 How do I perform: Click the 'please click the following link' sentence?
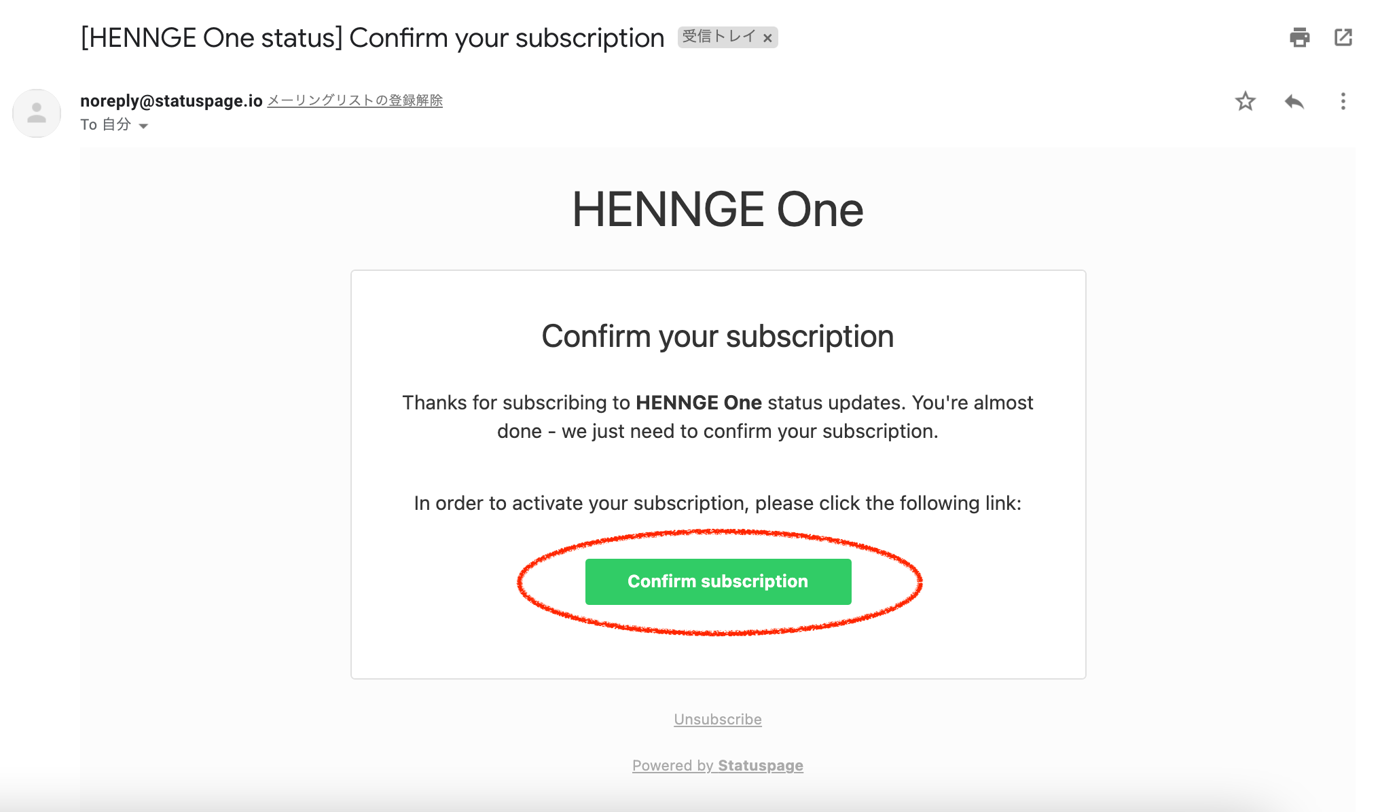click(718, 503)
